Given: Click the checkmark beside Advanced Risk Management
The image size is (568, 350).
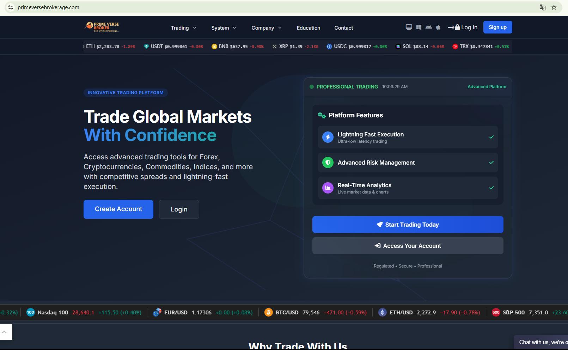Looking at the screenshot, I should [x=491, y=162].
